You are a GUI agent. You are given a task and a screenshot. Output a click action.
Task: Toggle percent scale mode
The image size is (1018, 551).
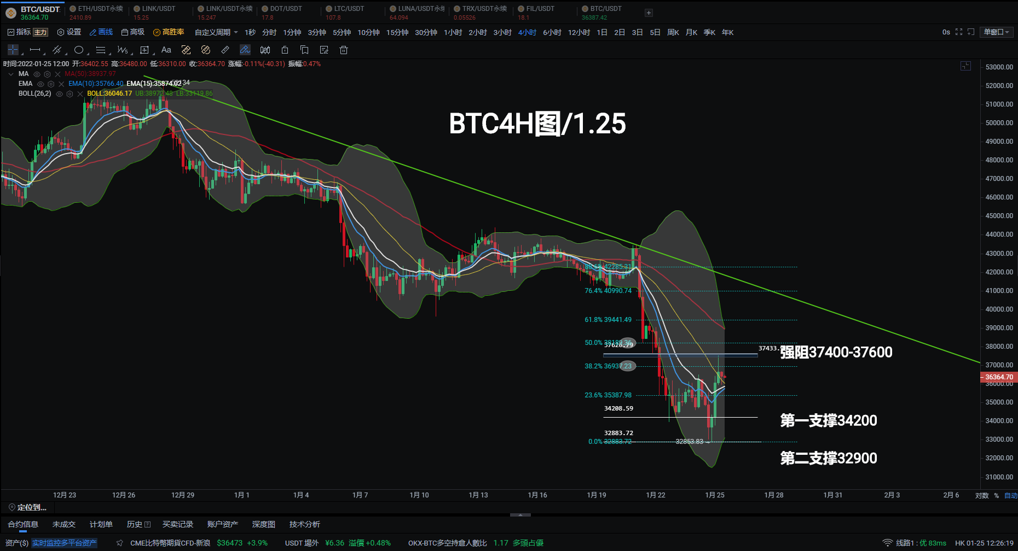click(997, 495)
